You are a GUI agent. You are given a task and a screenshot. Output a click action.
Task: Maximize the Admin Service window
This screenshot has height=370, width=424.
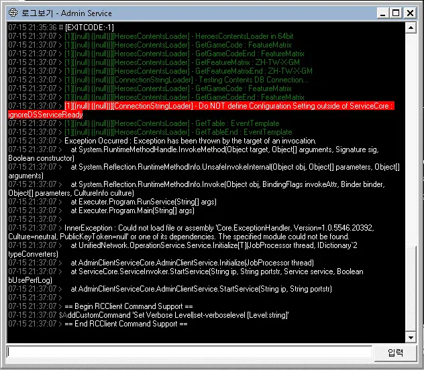pyautogui.click(x=396, y=13)
